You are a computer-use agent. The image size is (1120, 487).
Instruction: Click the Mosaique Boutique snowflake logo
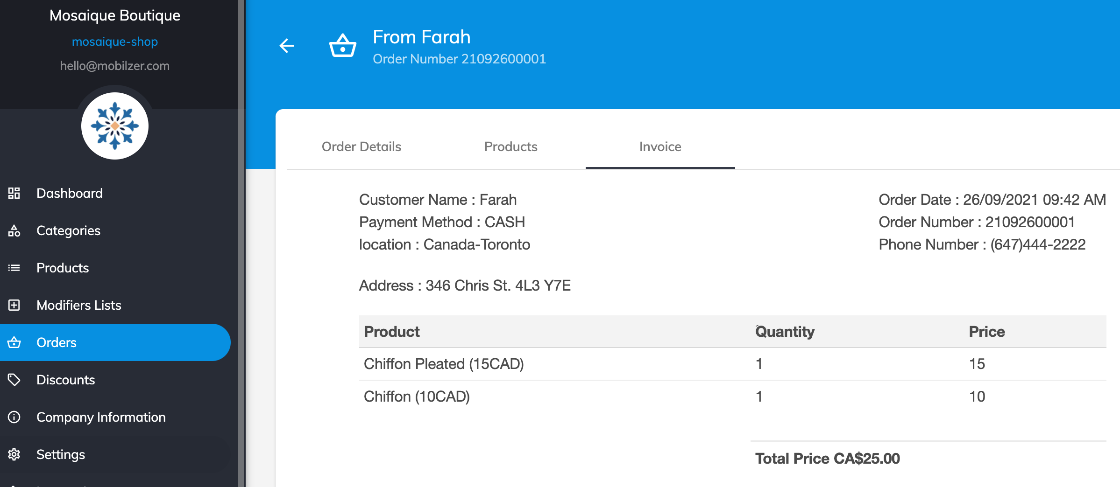115,126
